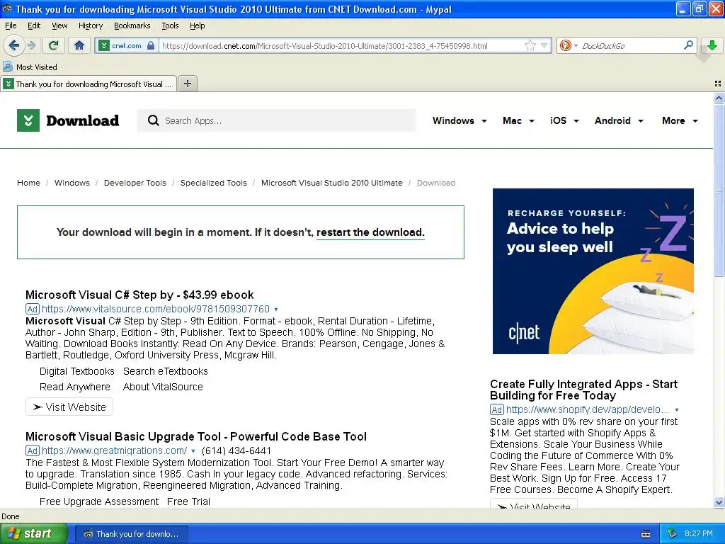The image size is (725, 544).
Task: Select the 'Thank you for downloading' tab
Action: click(89, 84)
